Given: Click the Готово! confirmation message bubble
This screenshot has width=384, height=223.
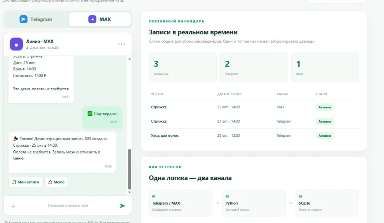Looking at the screenshot, I should 62,152.
